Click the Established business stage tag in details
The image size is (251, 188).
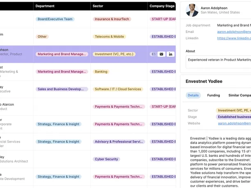[x=233, y=117]
